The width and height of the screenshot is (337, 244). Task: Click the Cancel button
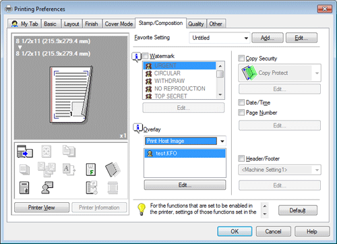click(273, 231)
